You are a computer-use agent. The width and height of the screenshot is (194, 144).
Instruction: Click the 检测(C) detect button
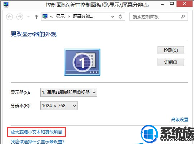coord(171,50)
